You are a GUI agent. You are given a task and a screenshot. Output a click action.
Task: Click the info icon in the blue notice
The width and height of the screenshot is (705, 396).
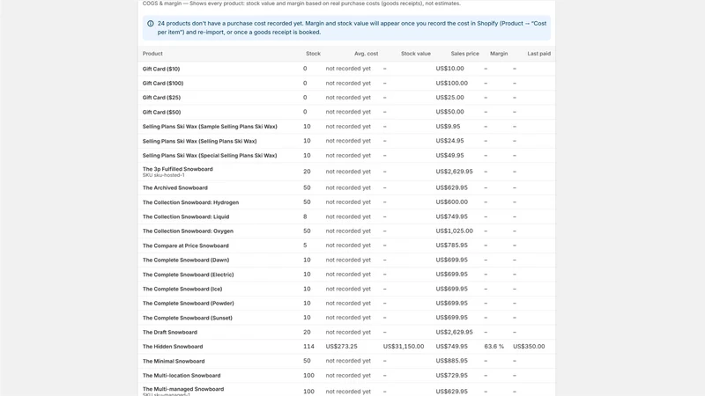[150, 24]
